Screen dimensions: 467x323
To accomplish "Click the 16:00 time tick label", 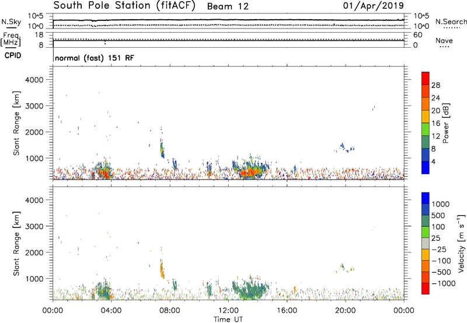I will tap(287, 311).
